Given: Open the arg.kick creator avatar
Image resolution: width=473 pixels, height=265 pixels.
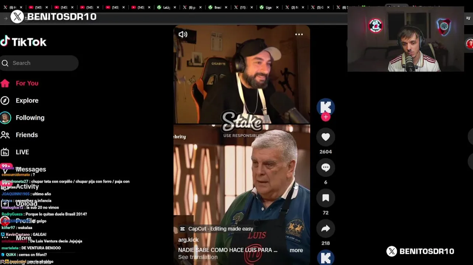Looking at the screenshot, I should click(x=326, y=107).
